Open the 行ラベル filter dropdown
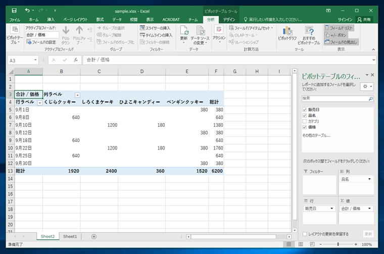This screenshot has height=254, width=384. click(x=39, y=103)
